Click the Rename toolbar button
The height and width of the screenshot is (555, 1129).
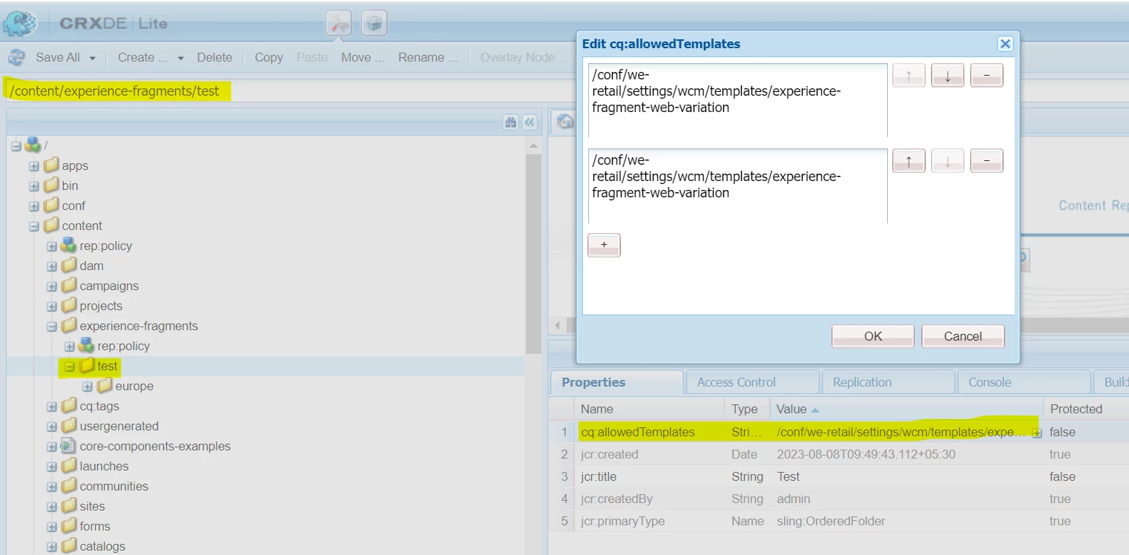point(427,57)
